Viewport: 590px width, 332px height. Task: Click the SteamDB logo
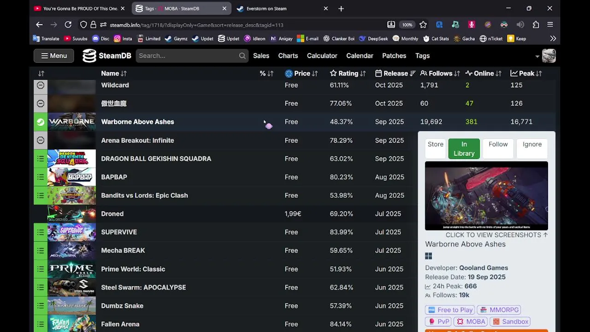coord(107,56)
